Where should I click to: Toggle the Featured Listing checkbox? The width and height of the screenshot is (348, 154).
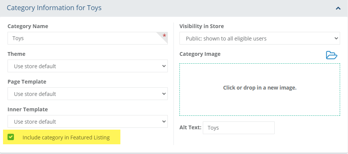click(11, 137)
